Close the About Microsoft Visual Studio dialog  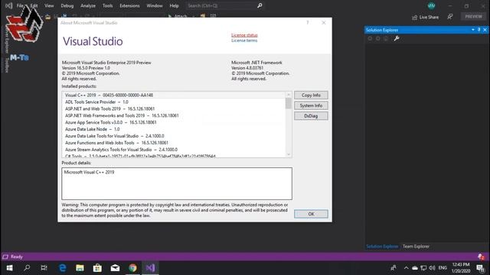324,23
